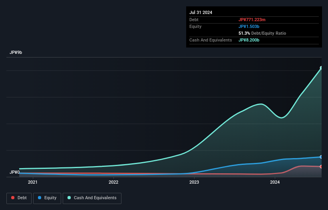Click the Jul 31 2024 tooltip date

coord(201,12)
